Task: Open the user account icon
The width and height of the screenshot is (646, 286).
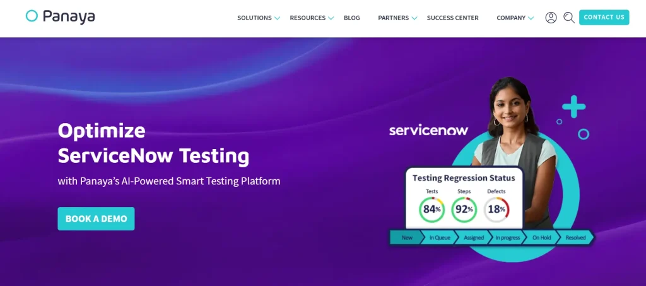Action: (551, 17)
